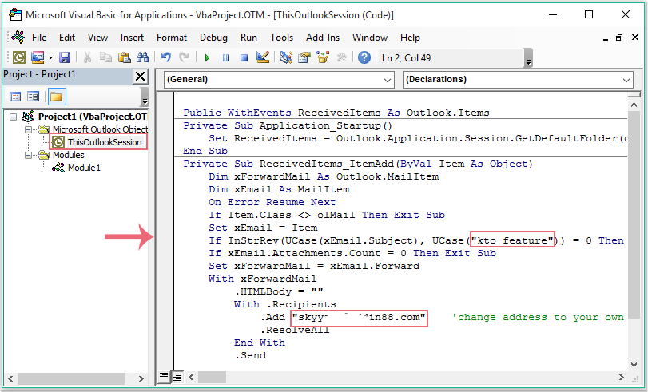This screenshot has width=648, height=392.
Task: Click the Break (pause) toolbar icon
Action: pos(225,57)
